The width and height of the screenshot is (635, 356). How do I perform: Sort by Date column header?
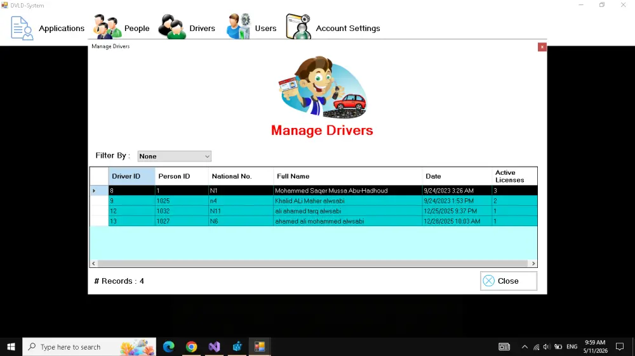[457, 176]
